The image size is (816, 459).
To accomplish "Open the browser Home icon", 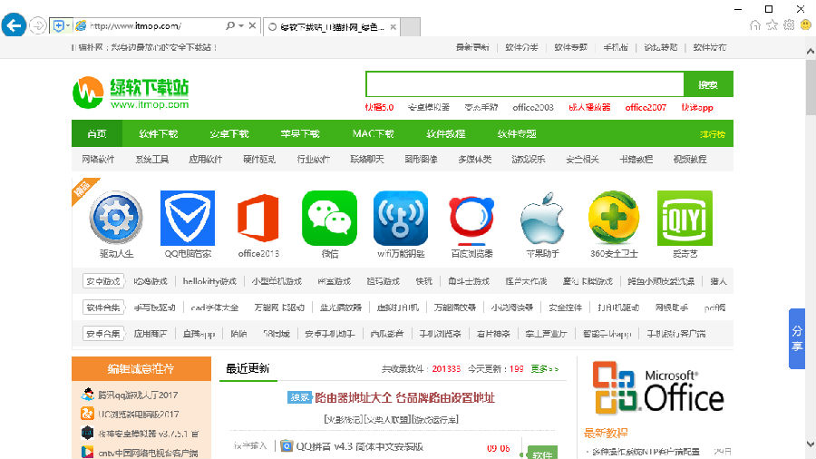I will (755, 25).
